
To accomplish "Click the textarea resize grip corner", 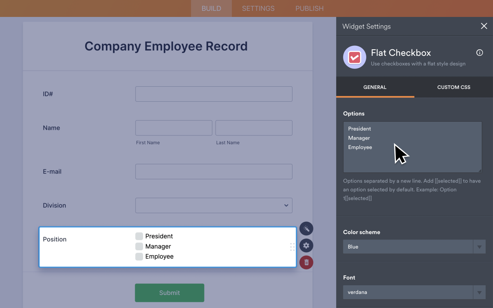I will (480, 170).
